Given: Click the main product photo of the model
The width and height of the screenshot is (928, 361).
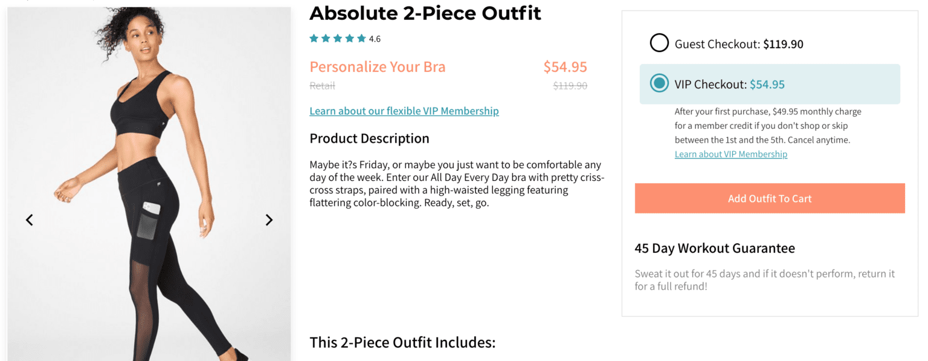Looking at the screenshot, I should coord(149,181).
